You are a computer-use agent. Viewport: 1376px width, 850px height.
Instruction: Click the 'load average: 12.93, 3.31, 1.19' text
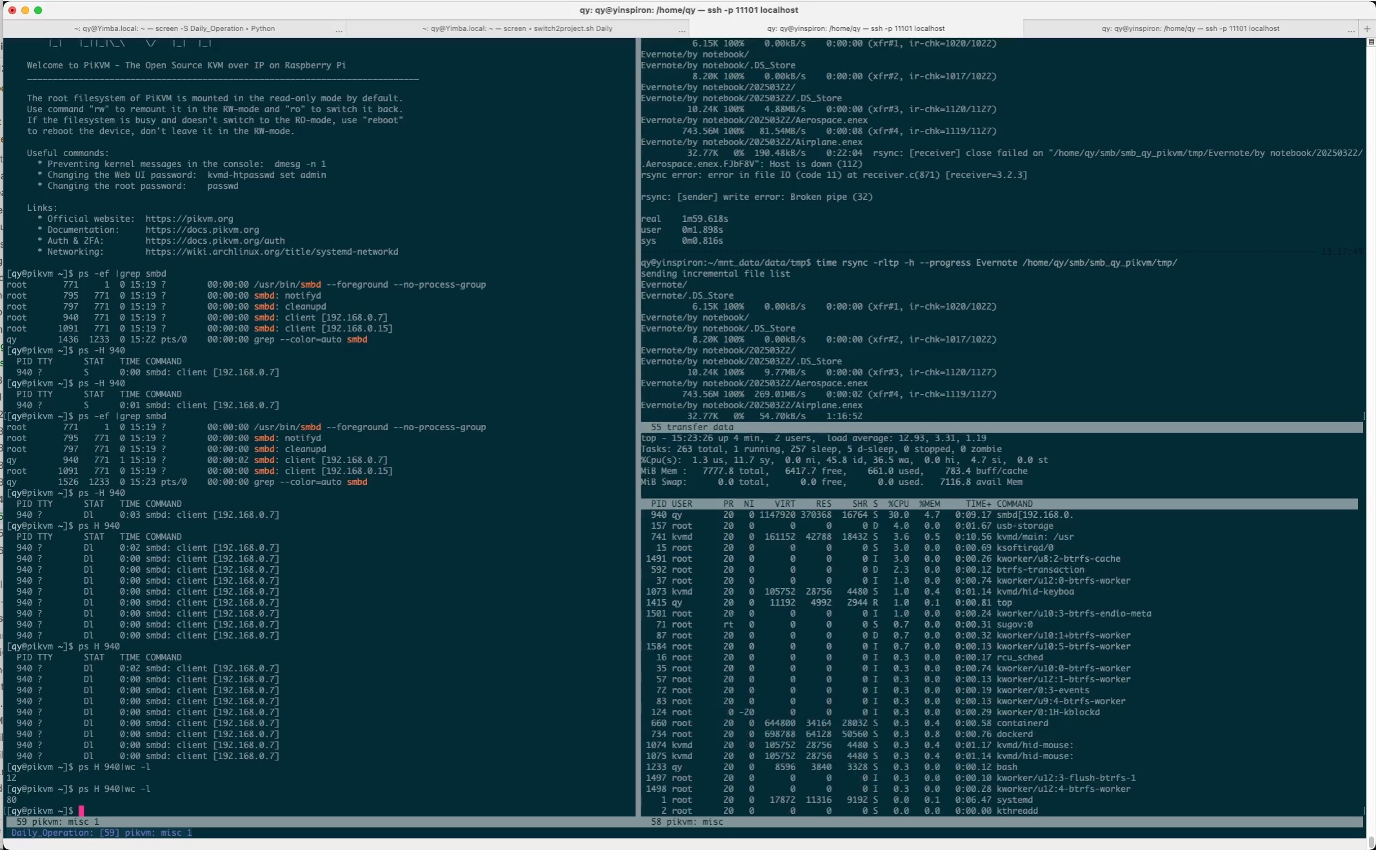tap(906, 438)
